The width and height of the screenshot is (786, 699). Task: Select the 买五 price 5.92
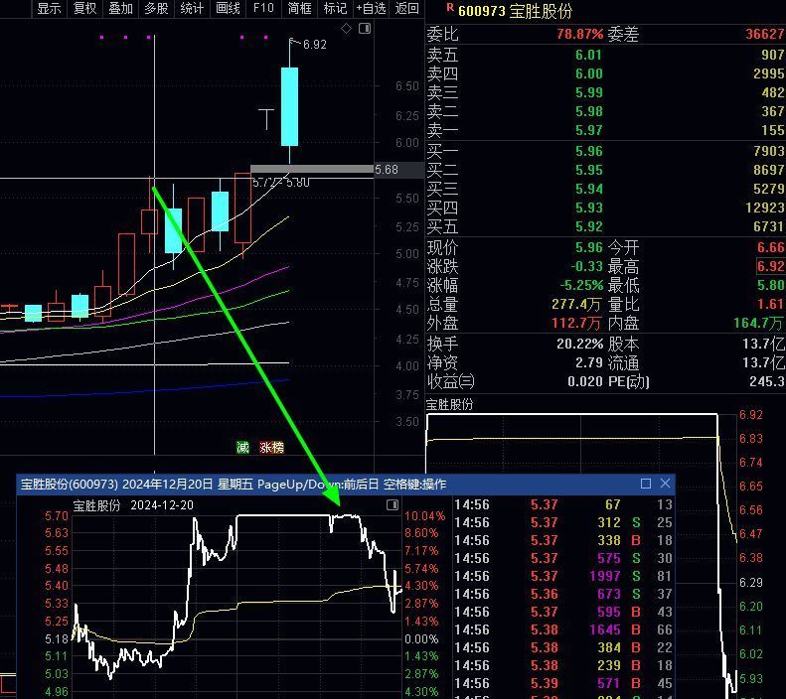pyautogui.click(x=588, y=226)
